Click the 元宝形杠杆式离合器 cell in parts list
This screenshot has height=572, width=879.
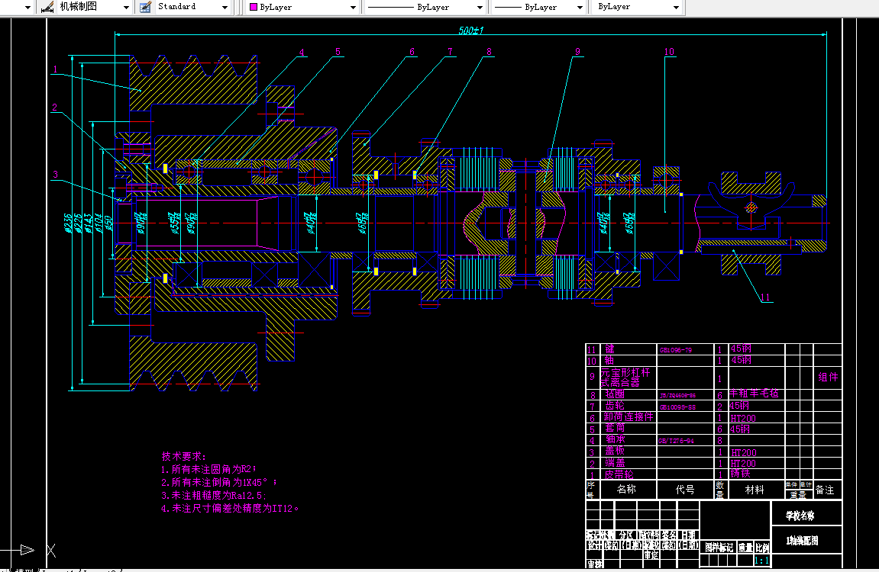pyautogui.click(x=629, y=378)
